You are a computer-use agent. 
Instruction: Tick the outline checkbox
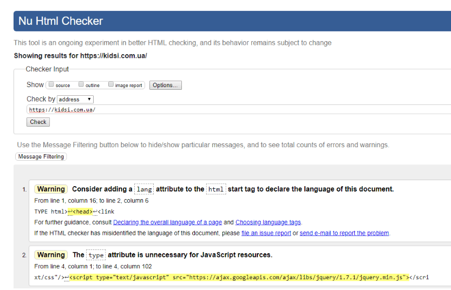[81, 84]
